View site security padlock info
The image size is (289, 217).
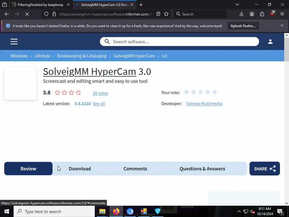tap(54, 14)
